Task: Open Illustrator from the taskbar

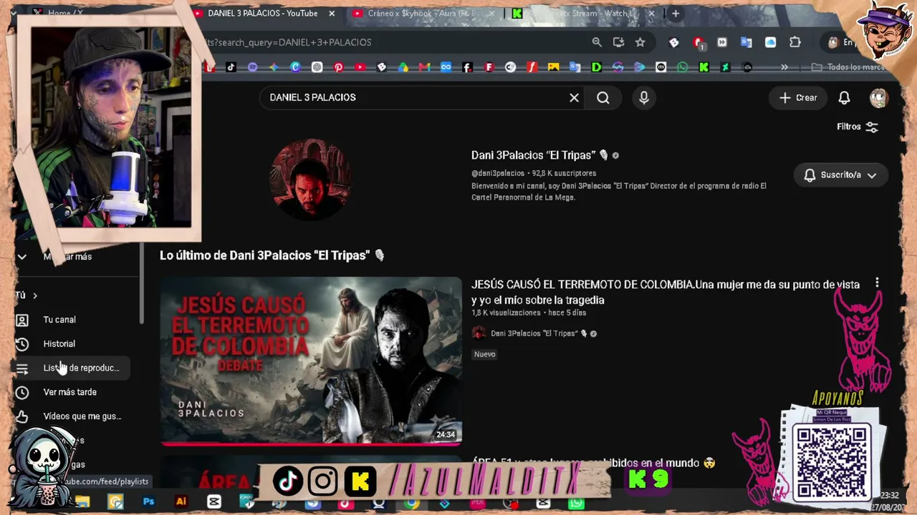Action: [181, 502]
